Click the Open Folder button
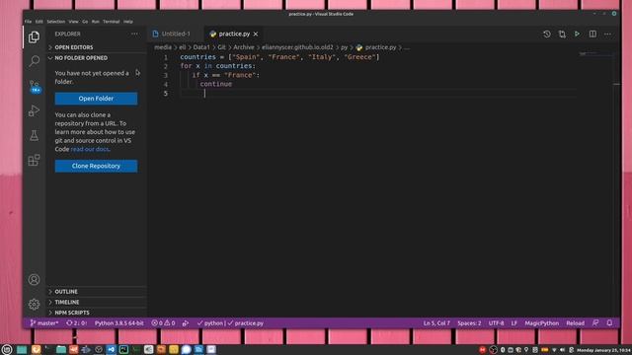Viewport: 632px width, 355px height. pos(96,99)
